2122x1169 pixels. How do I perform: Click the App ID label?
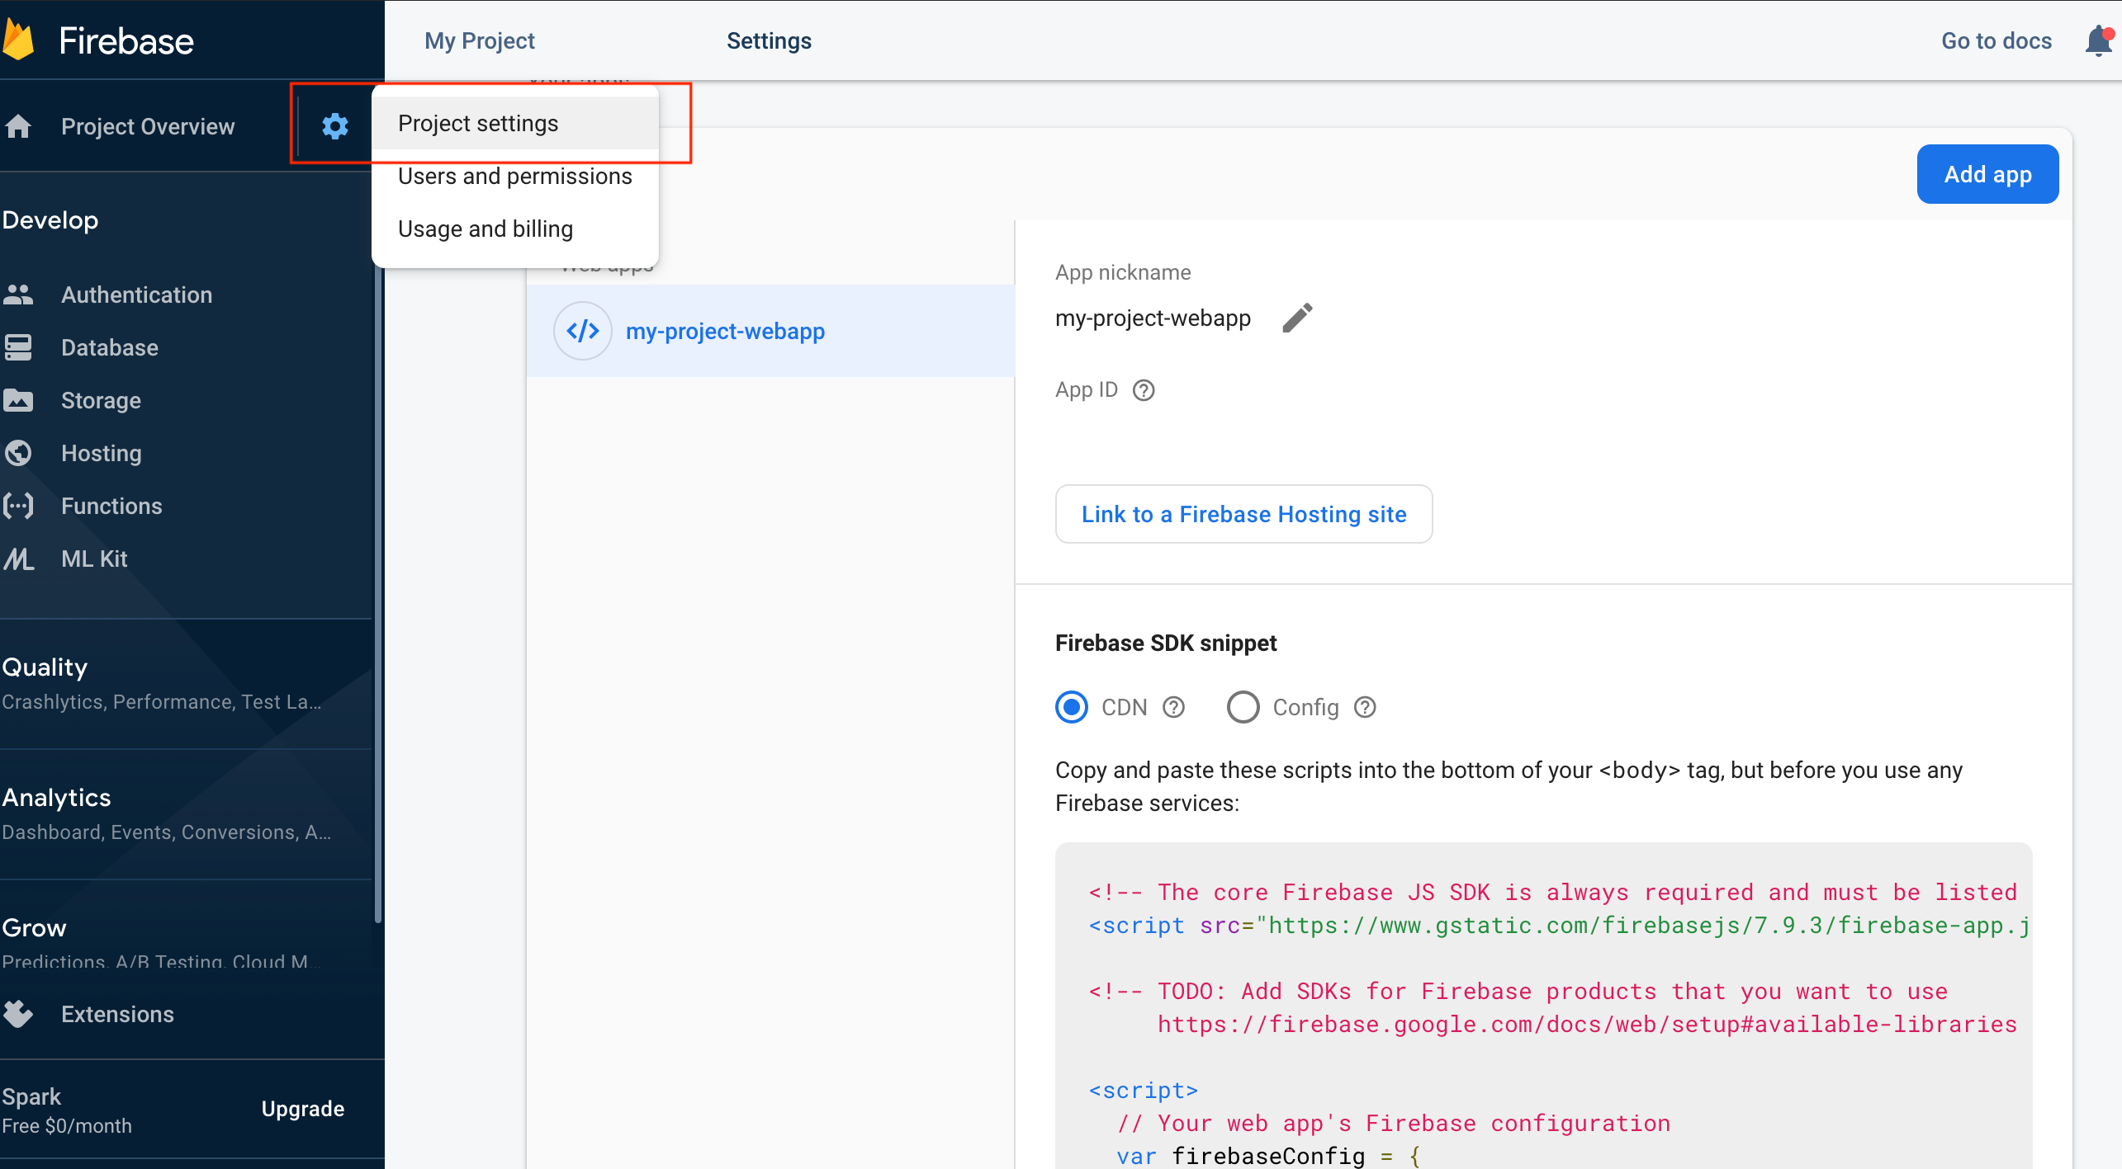(x=1086, y=390)
